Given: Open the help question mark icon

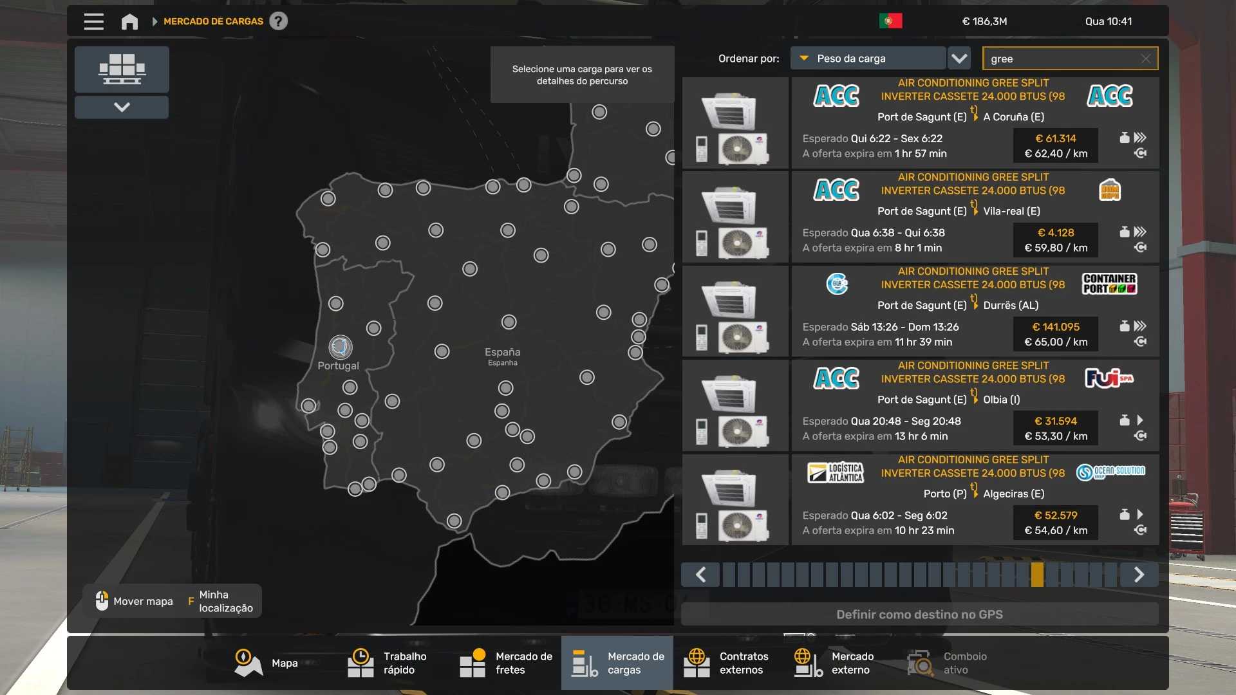Looking at the screenshot, I should point(278,21).
